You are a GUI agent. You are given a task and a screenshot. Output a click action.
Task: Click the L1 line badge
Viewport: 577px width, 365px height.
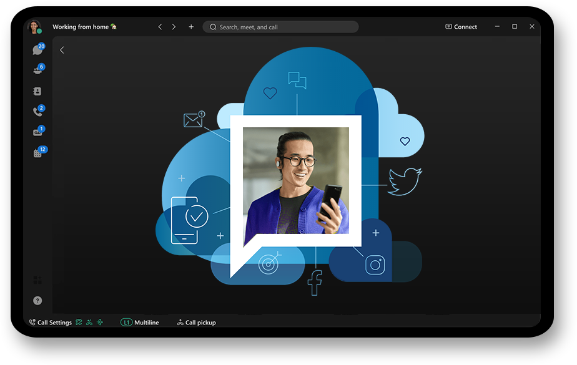(126, 323)
